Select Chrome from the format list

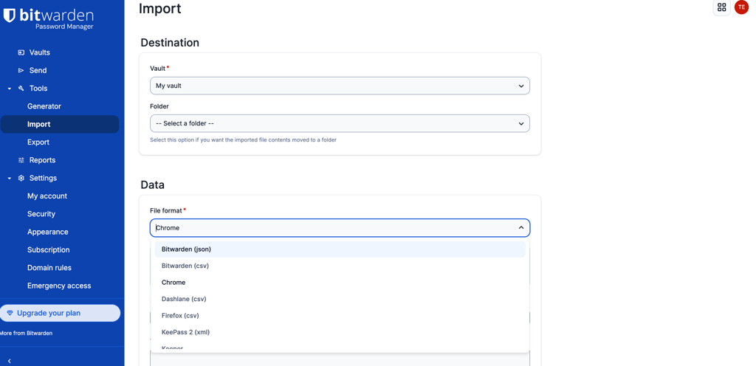[340, 282]
